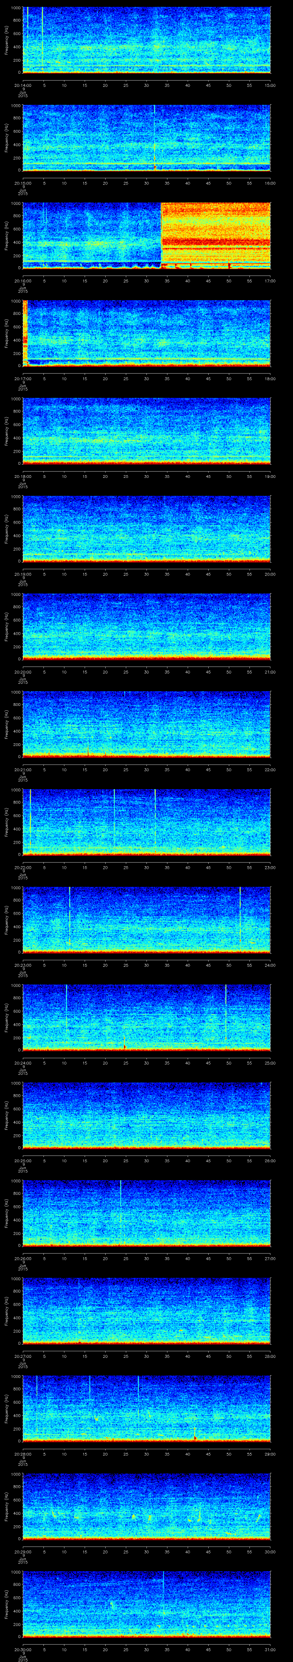The image size is (293, 1662).
Task: Click the spectrogram panel starting at 20:30:00
Action: [x=147, y=1604]
